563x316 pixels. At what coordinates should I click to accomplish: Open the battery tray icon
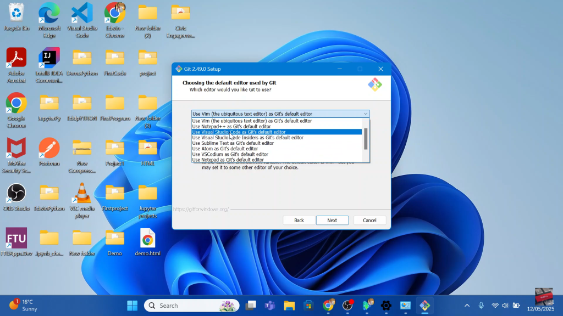[516, 305]
